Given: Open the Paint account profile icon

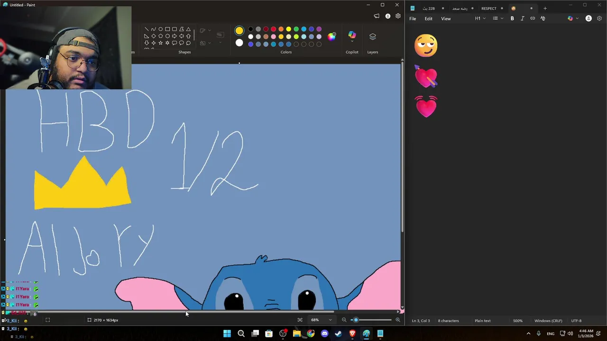Looking at the screenshot, I should pos(388,16).
